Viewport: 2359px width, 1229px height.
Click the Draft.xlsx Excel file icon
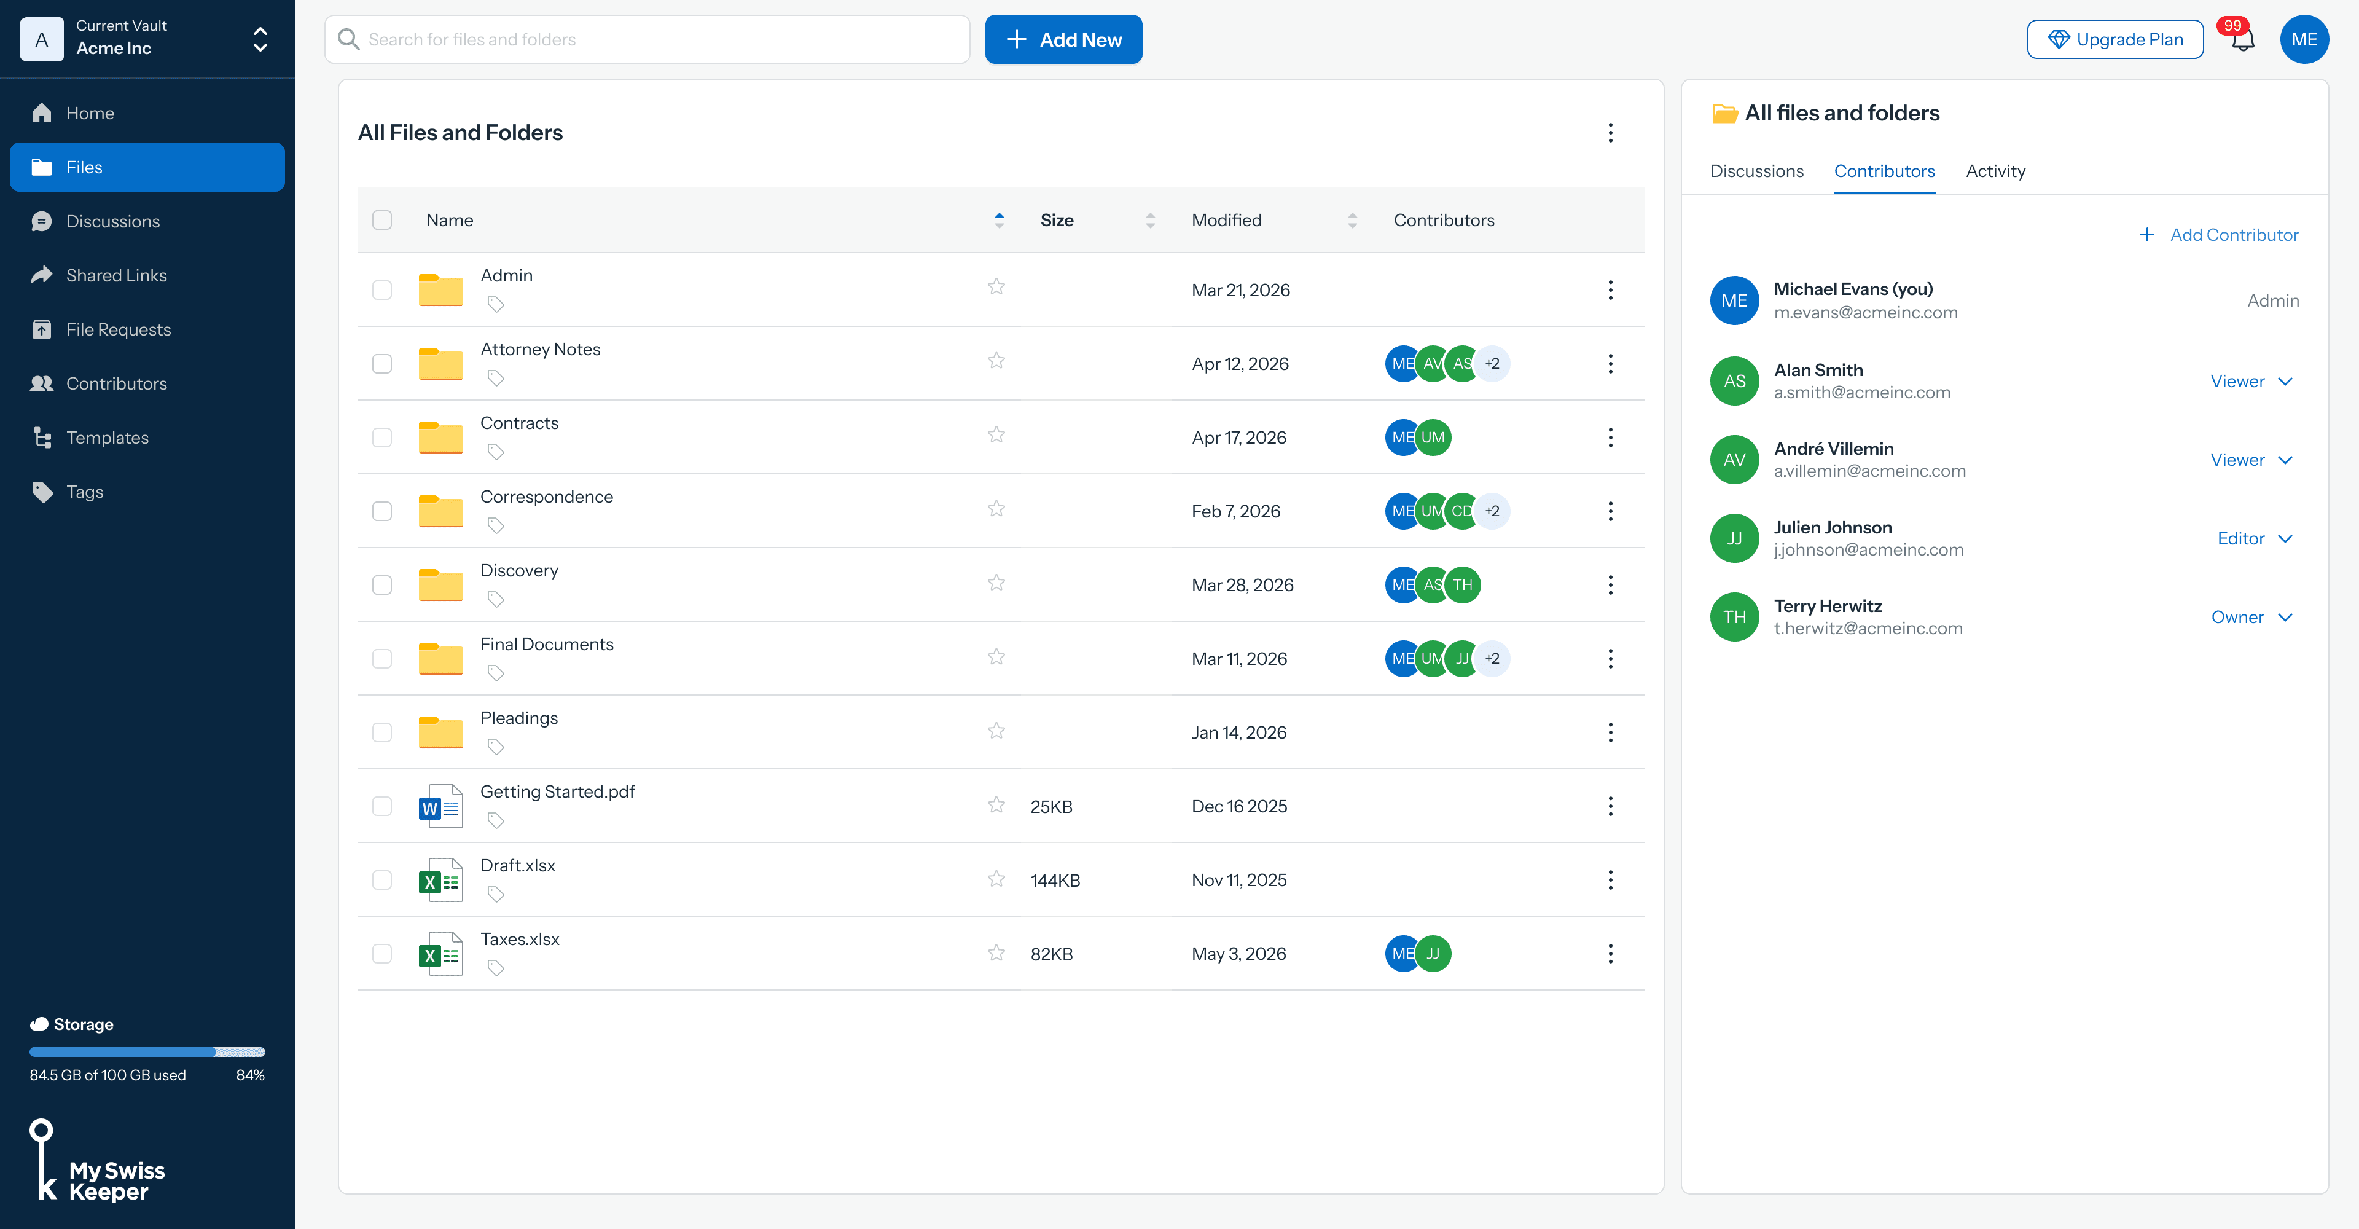pyautogui.click(x=440, y=880)
